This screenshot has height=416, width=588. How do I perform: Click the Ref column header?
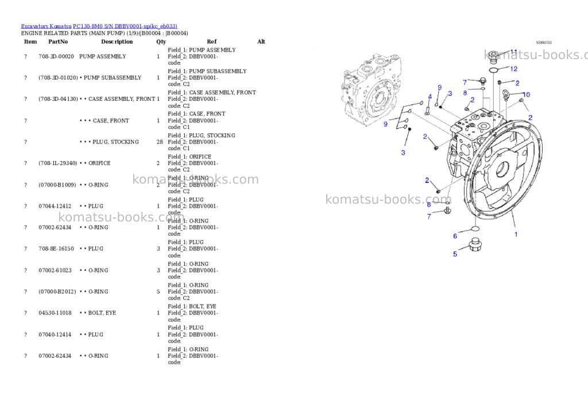(212, 41)
